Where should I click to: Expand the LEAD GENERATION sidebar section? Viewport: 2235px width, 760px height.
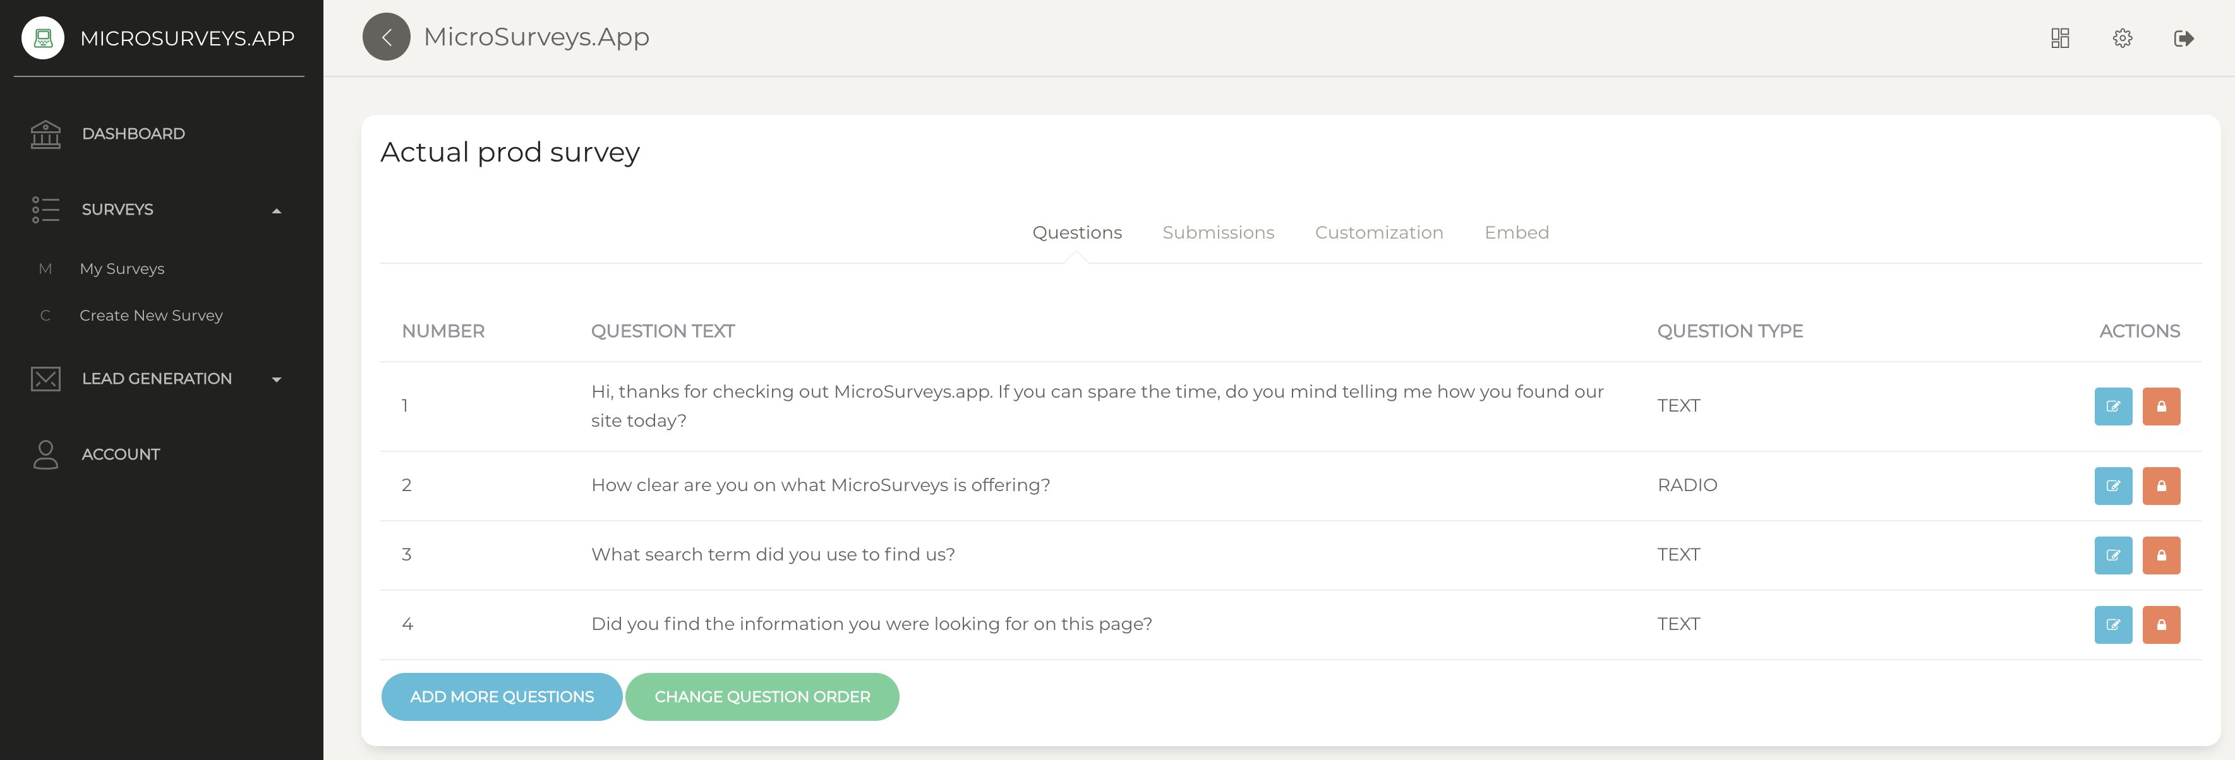[x=277, y=379]
